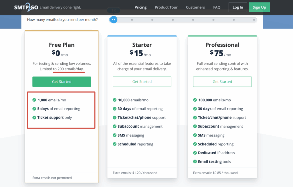Get Started with the Free Plan
This screenshot has height=187, width=293.
(62, 82)
